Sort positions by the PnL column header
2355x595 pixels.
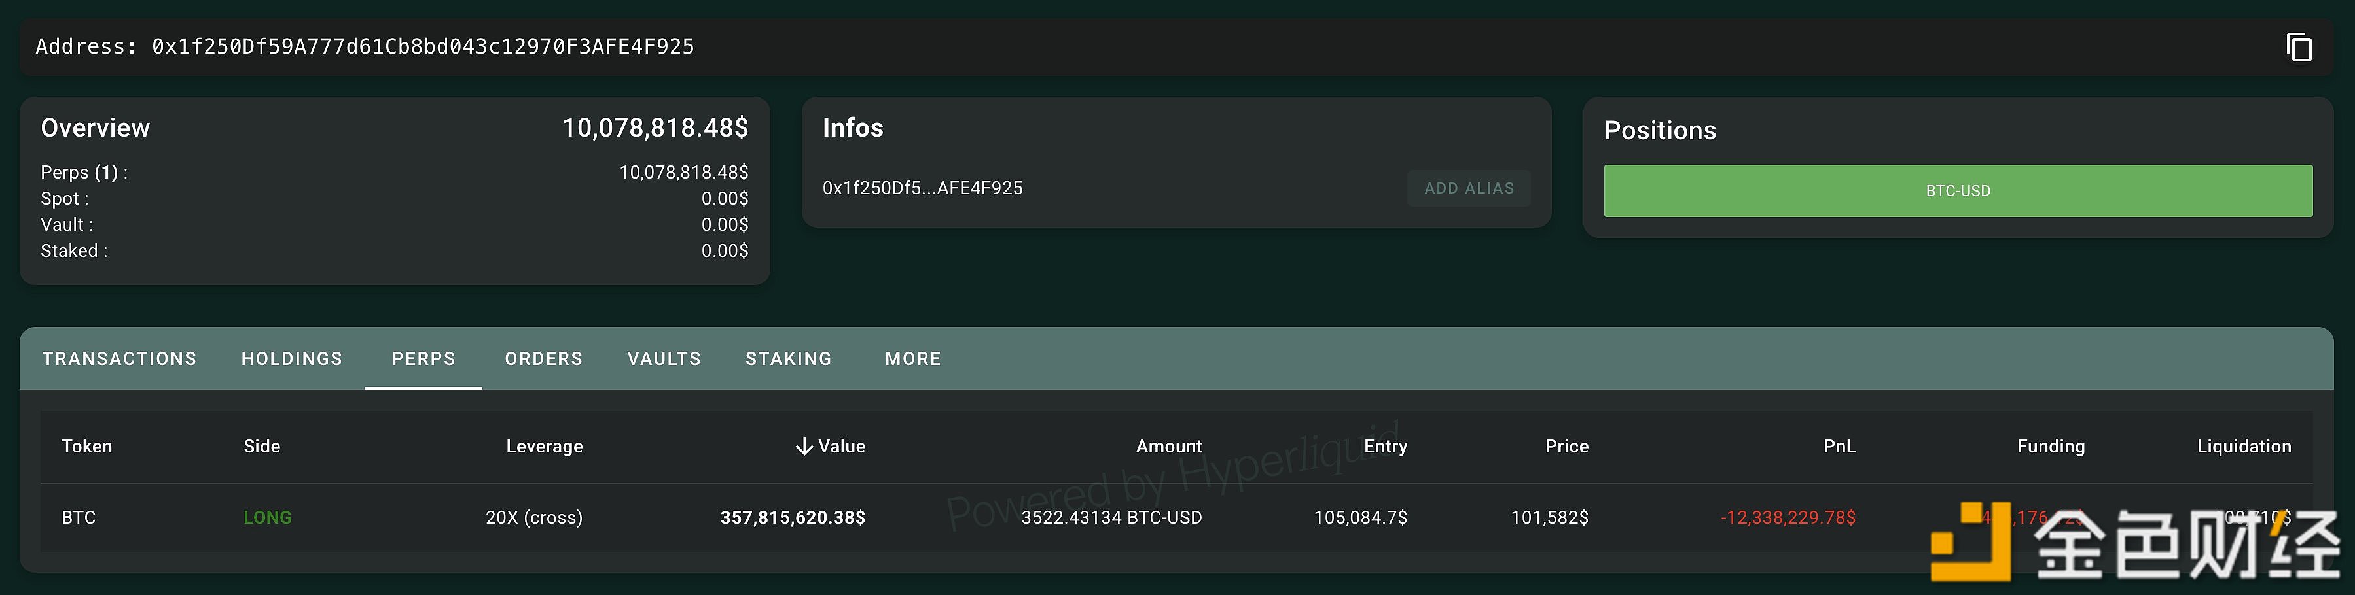[x=1839, y=446]
